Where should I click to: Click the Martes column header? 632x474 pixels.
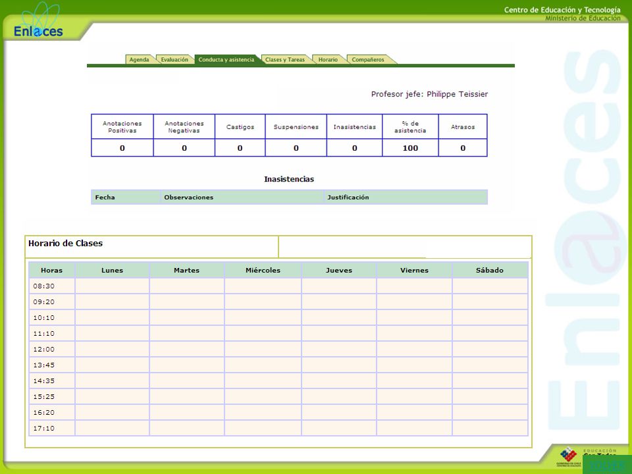pyautogui.click(x=186, y=270)
